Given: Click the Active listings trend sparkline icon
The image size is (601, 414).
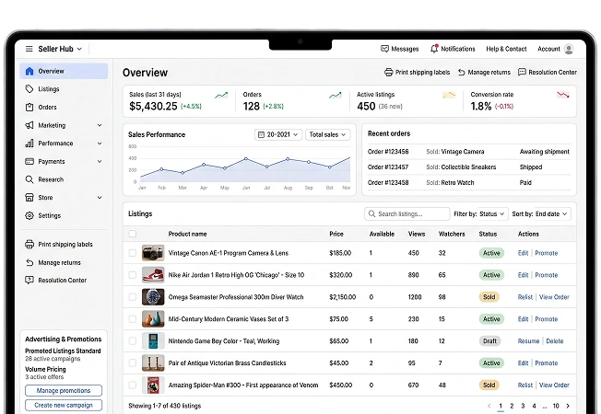Looking at the screenshot, I should [449, 95].
